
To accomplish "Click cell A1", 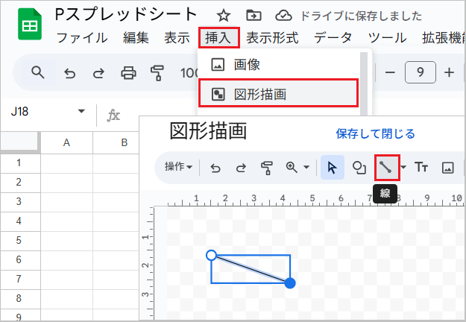I will 66,163.
